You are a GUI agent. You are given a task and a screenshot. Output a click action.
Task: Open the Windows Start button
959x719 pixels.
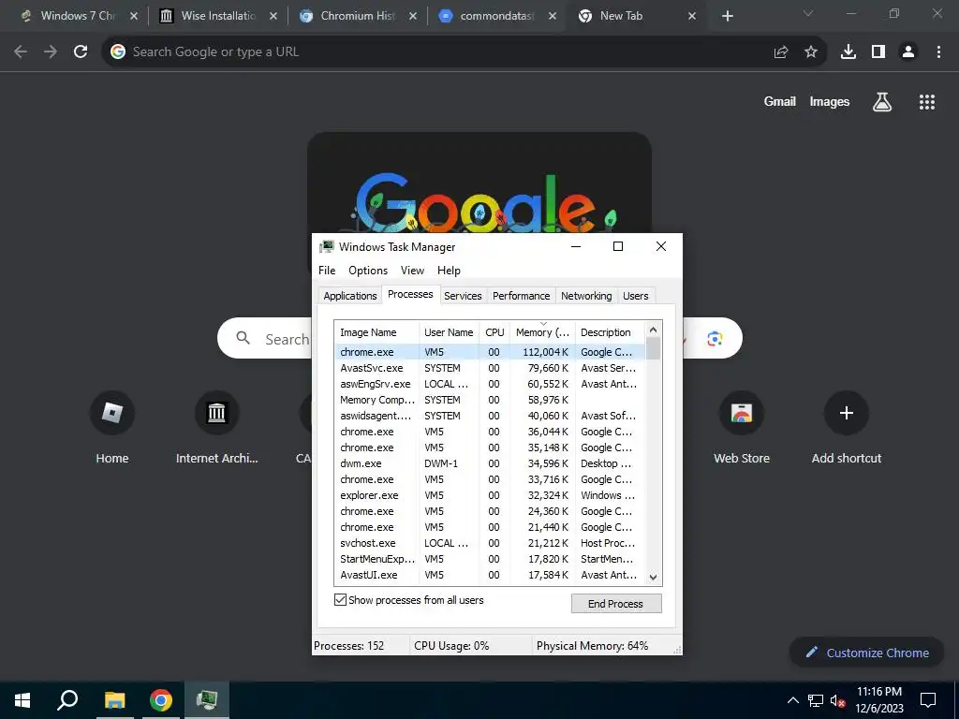click(22, 700)
